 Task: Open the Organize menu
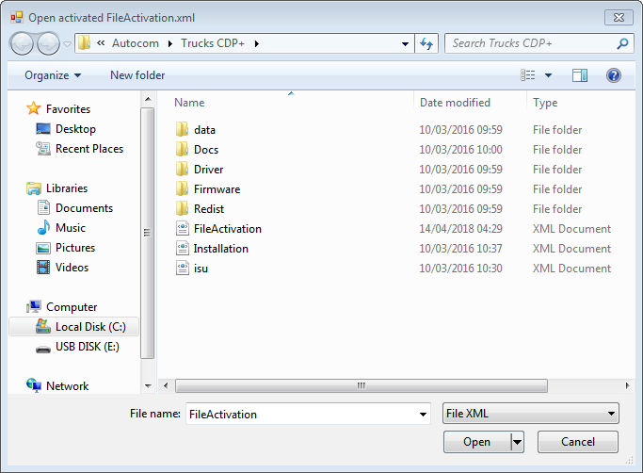tap(53, 75)
